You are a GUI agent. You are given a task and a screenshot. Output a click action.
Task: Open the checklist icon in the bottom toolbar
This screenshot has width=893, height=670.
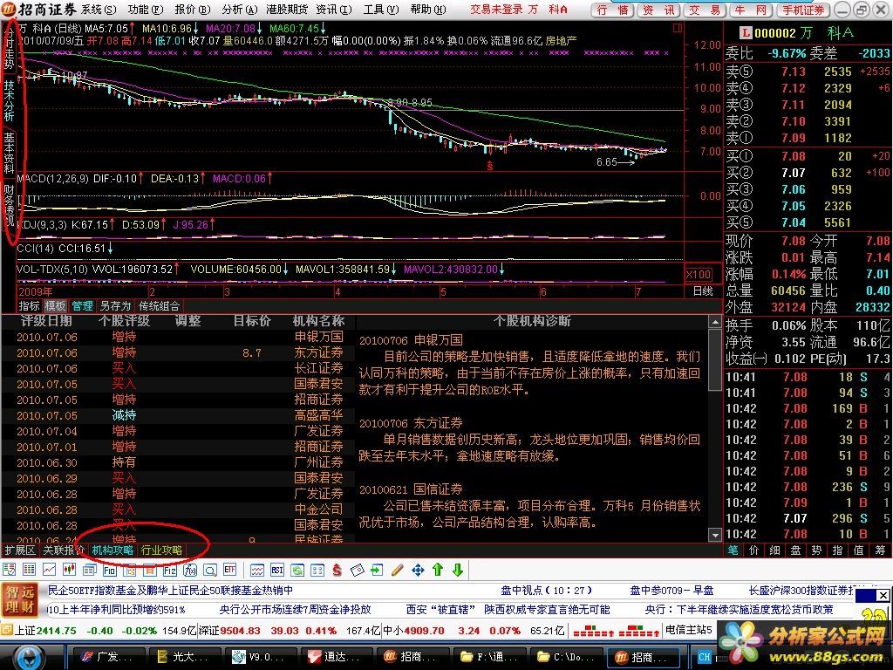coord(10,570)
